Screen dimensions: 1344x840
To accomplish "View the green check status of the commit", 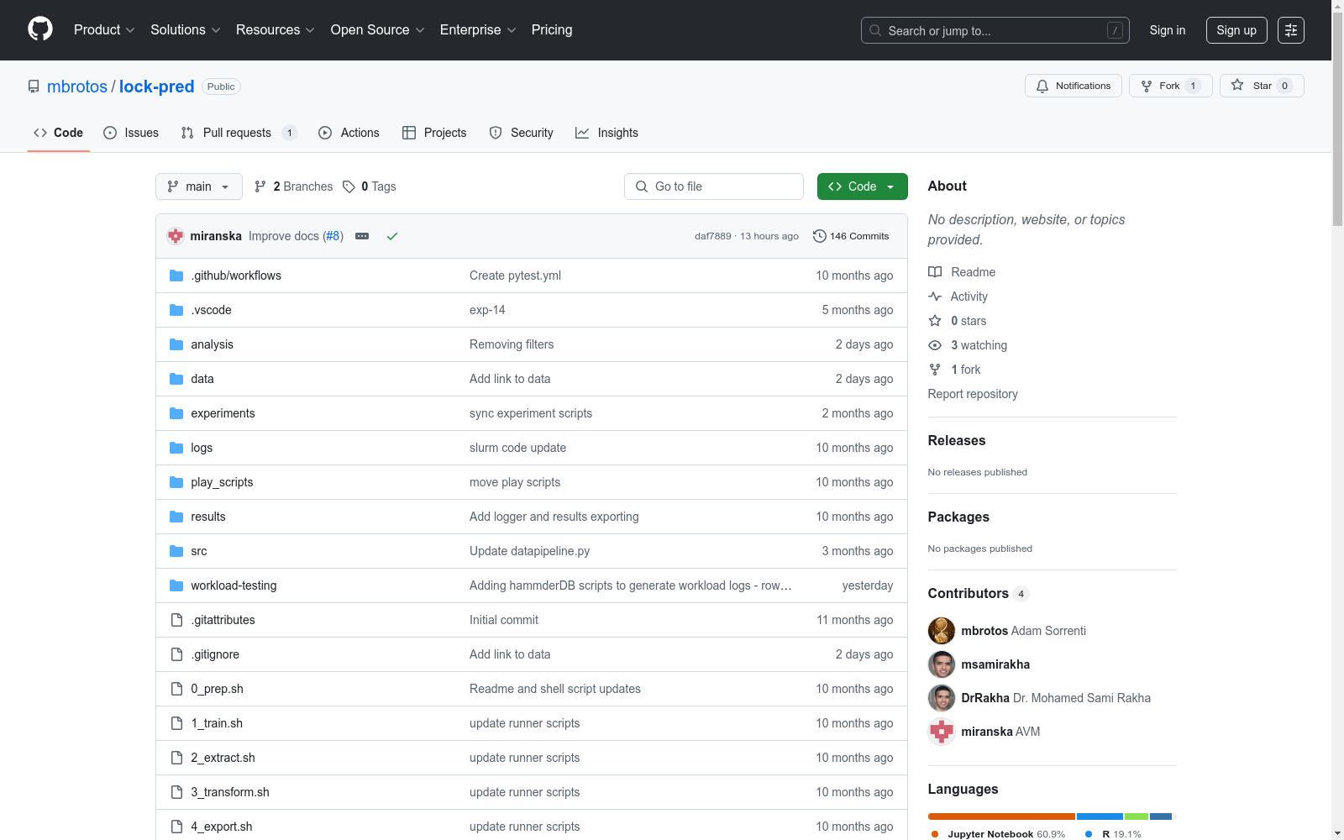I will click(x=391, y=236).
